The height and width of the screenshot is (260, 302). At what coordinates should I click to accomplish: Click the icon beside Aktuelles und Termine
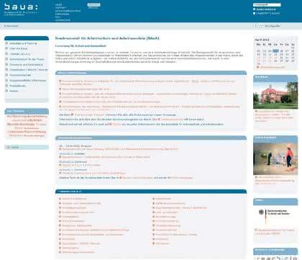click(x=6, y=43)
